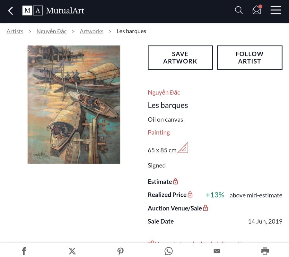Open the mail notifications envelope

[257, 10]
